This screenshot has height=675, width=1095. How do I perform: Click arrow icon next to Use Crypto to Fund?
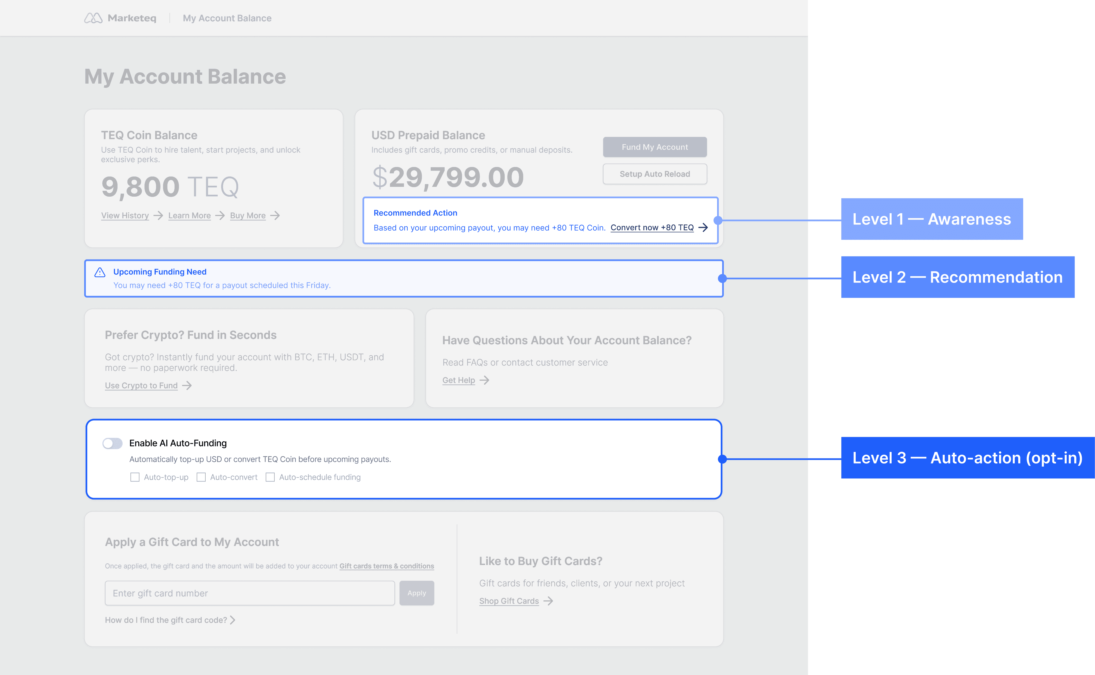click(x=187, y=385)
